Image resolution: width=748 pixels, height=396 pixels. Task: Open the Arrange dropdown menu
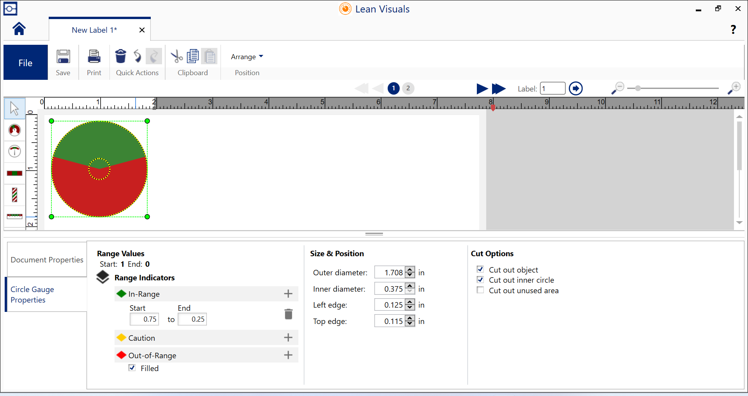pos(247,57)
